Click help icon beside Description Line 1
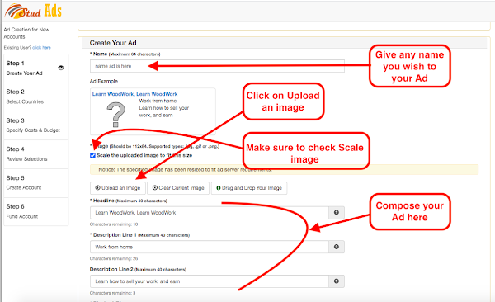 (x=337, y=247)
